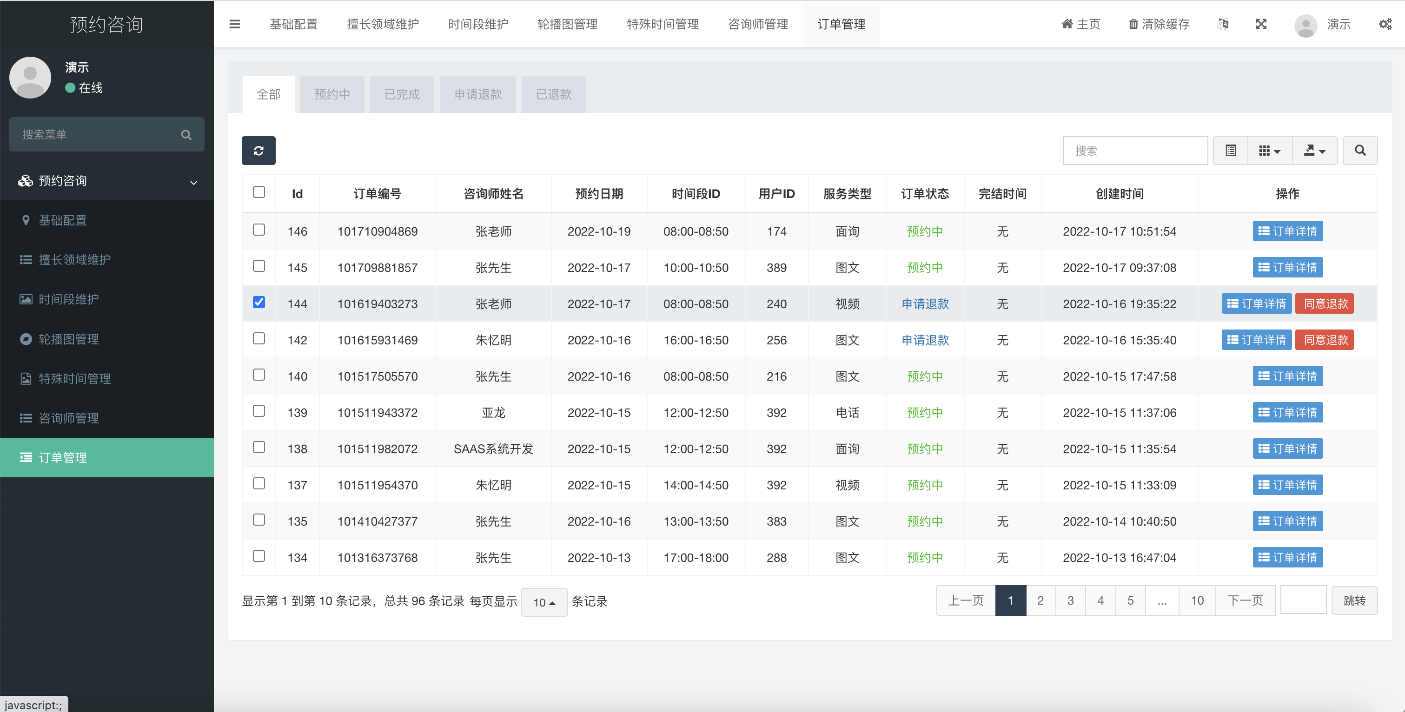Image resolution: width=1405 pixels, height=712 pixels.
Task: Toggle sidebar with hamburger menu icon
Action: [234, 24]
